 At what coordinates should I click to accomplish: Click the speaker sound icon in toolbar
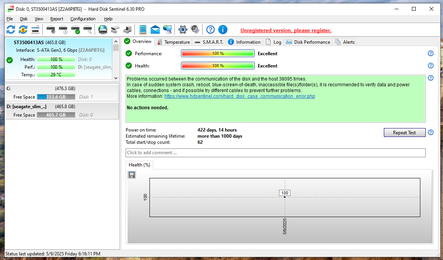click(x=195, y=29)
